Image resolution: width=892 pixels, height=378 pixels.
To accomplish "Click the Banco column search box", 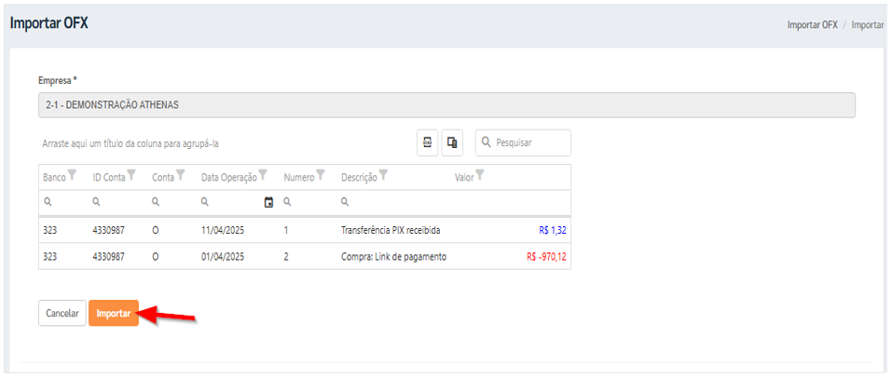I will tap(63, 202).
